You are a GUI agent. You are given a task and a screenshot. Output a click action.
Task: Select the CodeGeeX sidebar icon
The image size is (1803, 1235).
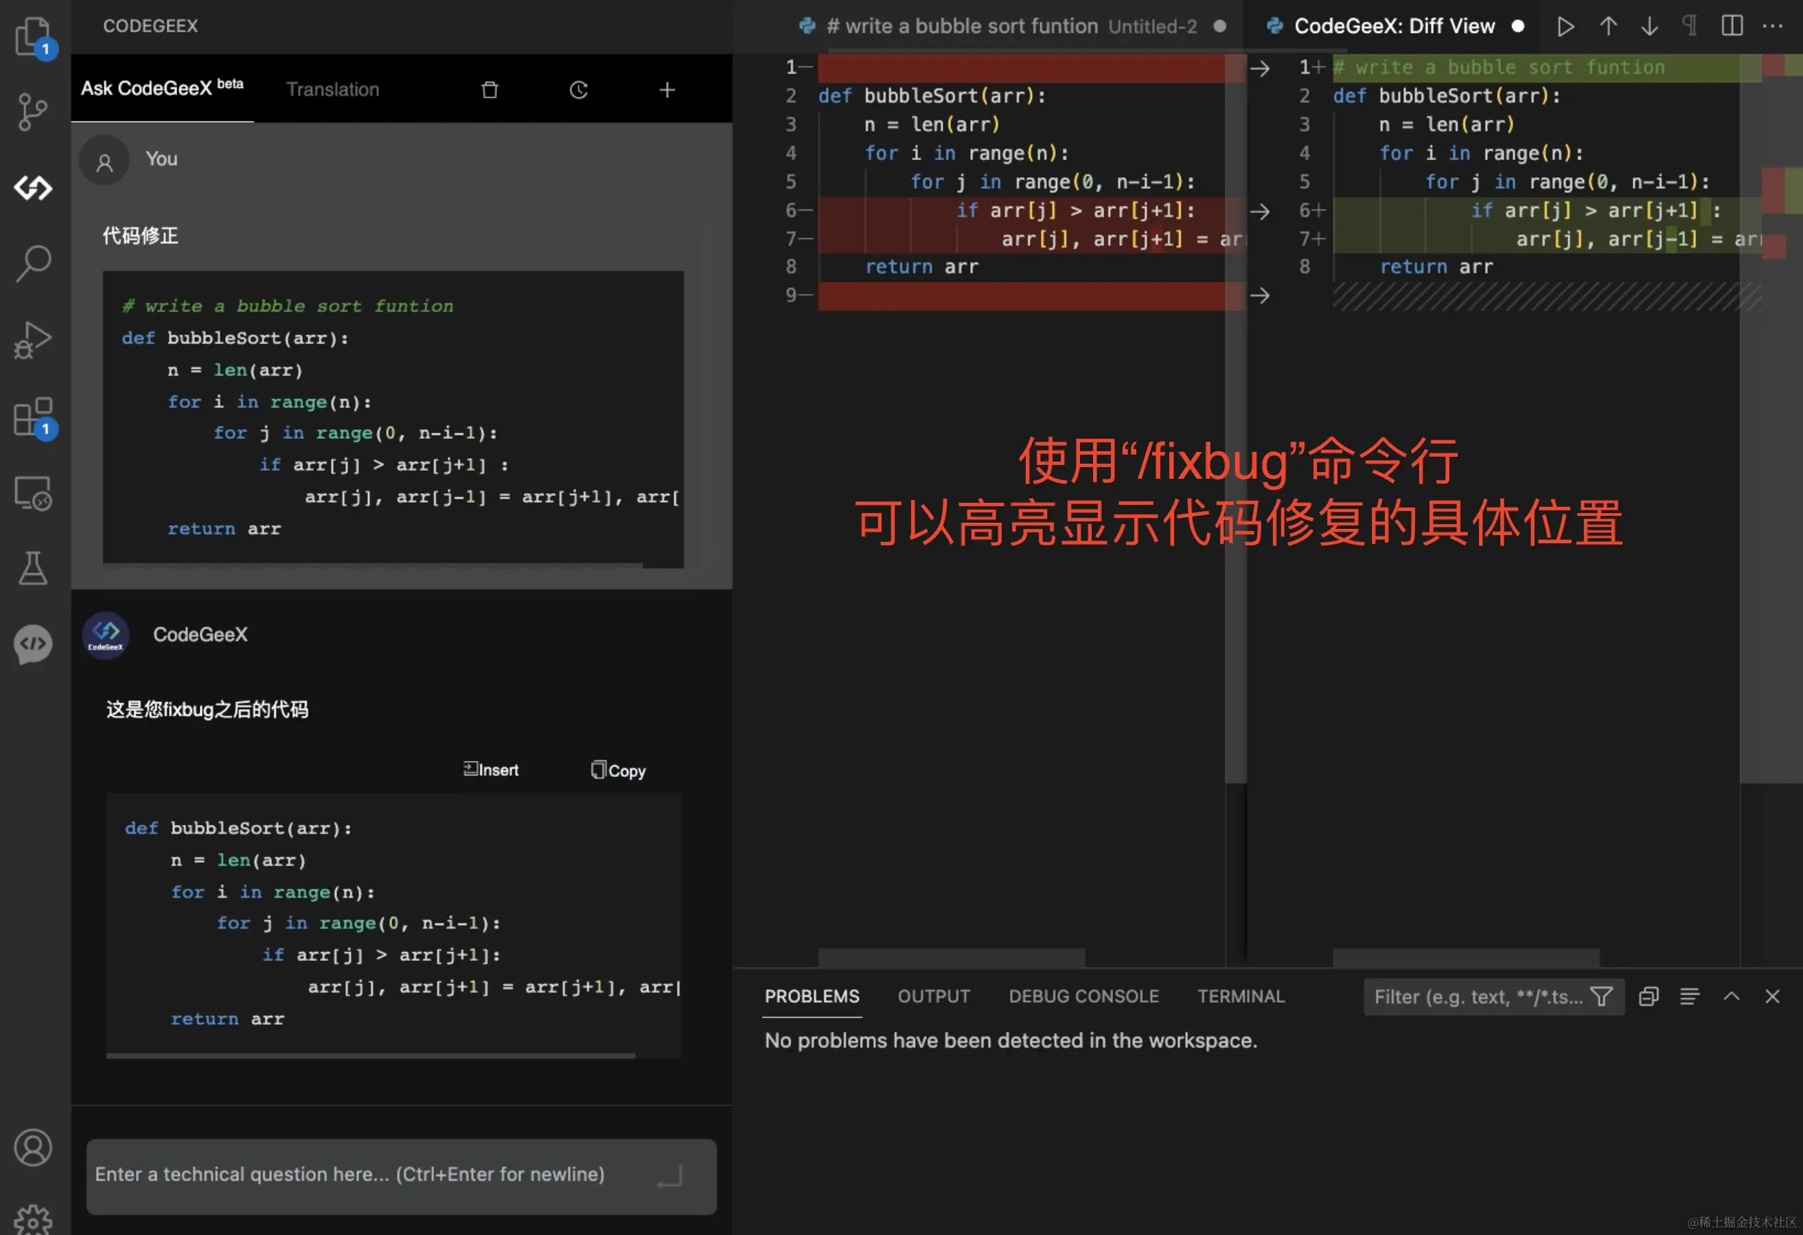pos(32,188)
